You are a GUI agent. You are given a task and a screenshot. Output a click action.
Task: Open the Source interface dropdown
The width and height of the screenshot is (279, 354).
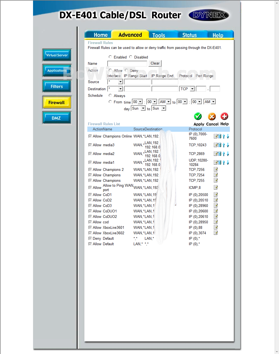pyautogui.click(x=115, y=82)
